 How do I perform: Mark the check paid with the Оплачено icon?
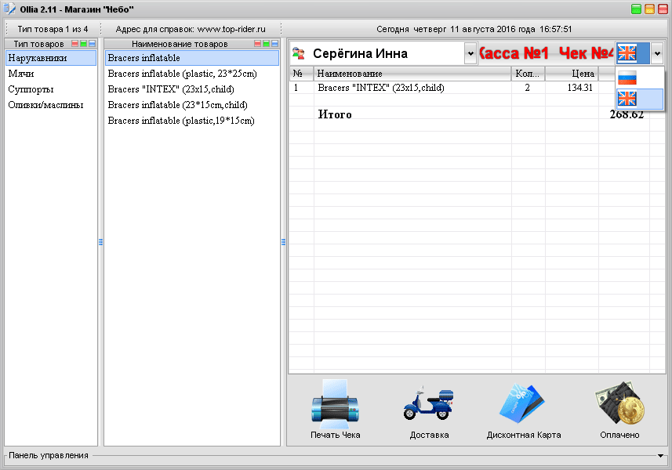click(619, 403)
